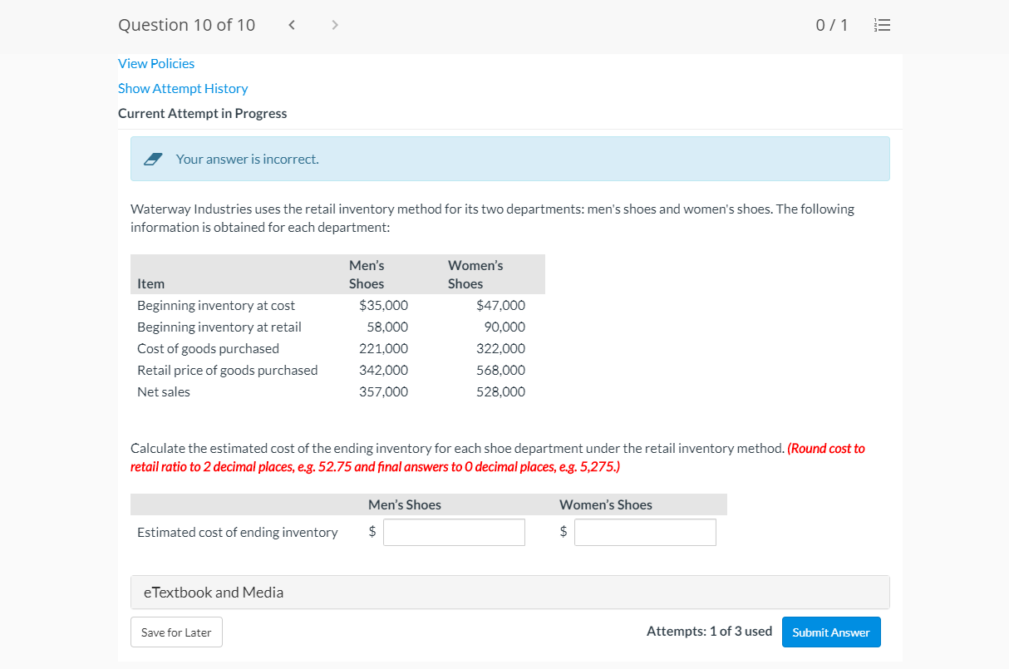This screenshot has width=1009, height=669.
Task: Submit the answer
Action: pyautogui.click(x=830, y=632)
